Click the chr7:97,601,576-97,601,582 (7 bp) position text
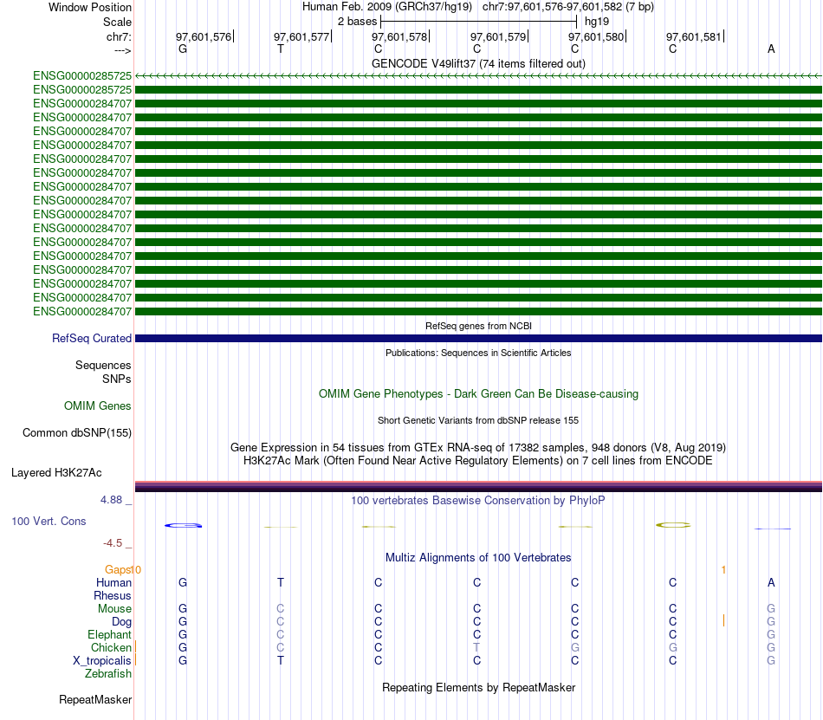 tap(568, 7)
